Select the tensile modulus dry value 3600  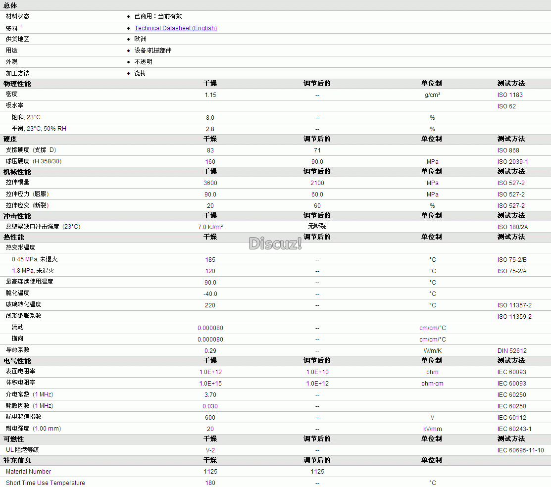coord(210,183)
